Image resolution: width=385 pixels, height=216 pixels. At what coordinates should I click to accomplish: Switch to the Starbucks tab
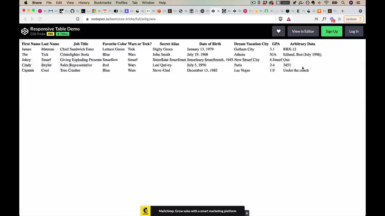[269, 11]
